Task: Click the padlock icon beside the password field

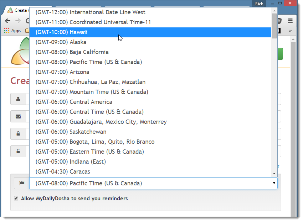Action: (19, 134)
